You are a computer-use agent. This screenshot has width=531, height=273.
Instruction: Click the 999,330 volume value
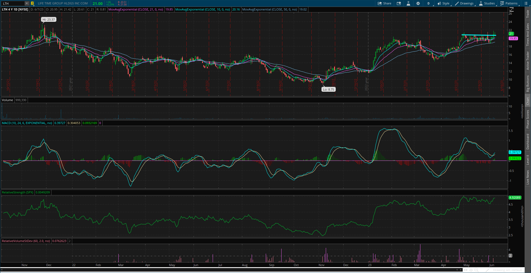(21, 100)
